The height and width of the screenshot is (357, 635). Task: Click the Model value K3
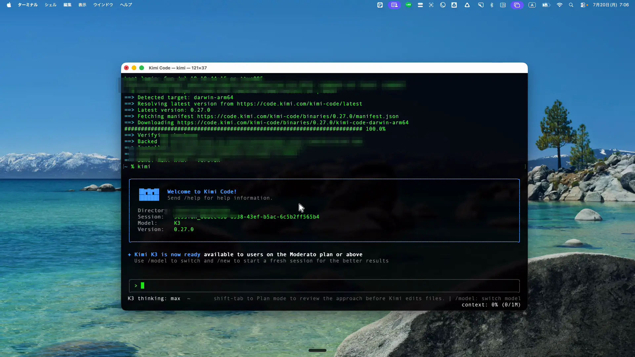pos(177,223)
